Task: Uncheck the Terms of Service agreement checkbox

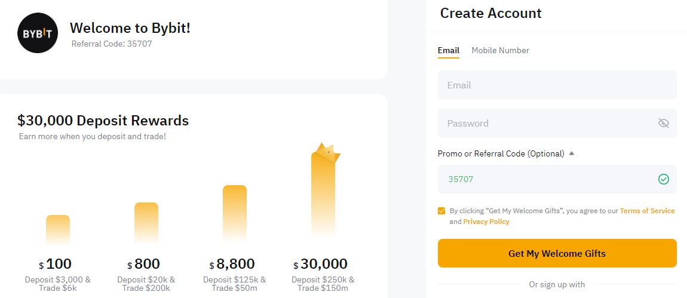Action: [x=441, y=211]
